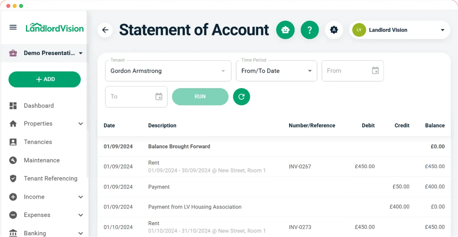This screenshot has width=458, height=237.
Task: Click the back arrow beside Statement of Account
Action: click(x=105, y=30)
